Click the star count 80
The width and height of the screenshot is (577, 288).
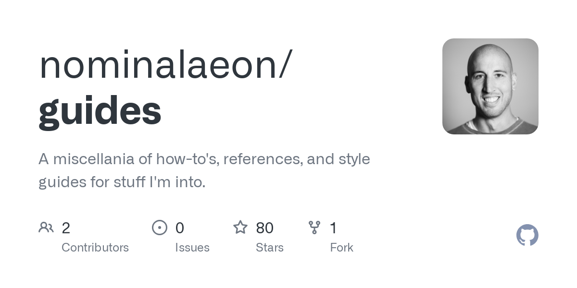pos(264,228)
